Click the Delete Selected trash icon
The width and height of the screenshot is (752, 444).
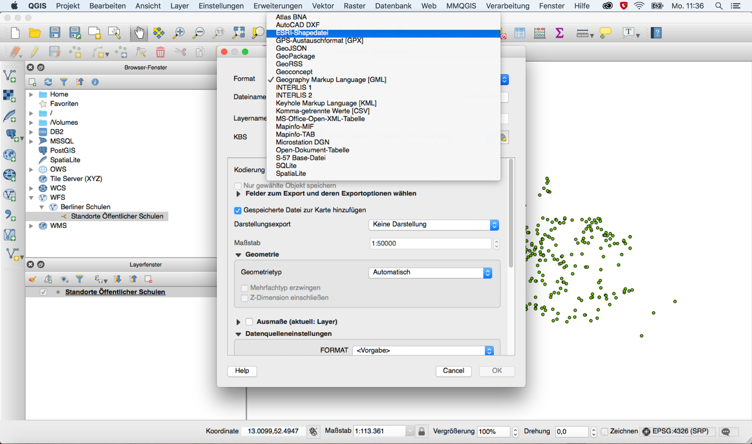[x=160, y=52]
